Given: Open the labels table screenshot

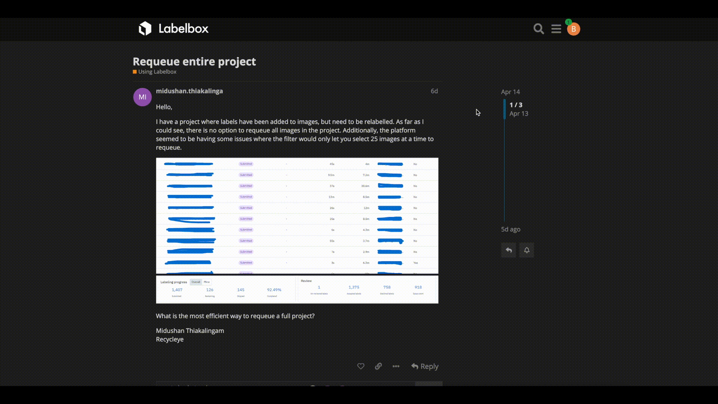Looking at the screenshot, I should pyautogui.click(x=297, y=216).
